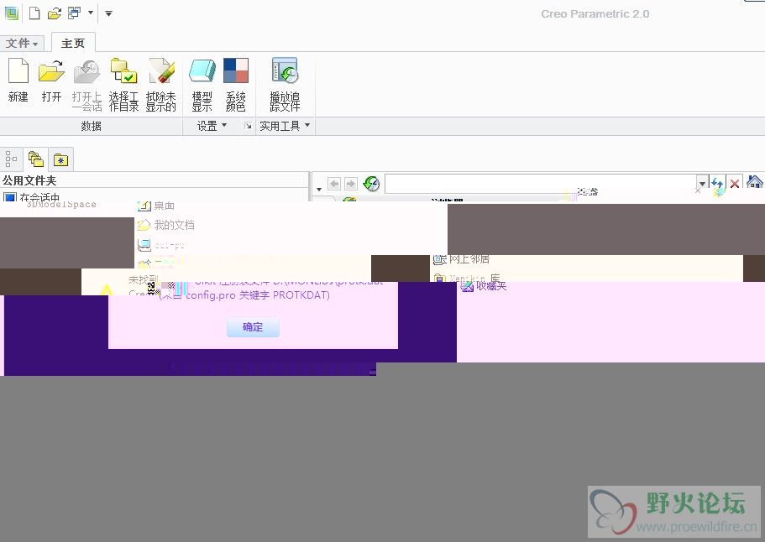Select 收藏夹 folder

tap(484, 287)
